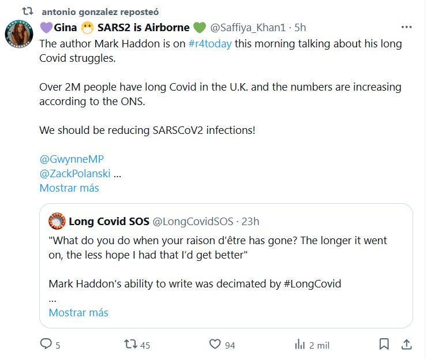
Task: Visit the @ZackPolanski mention
Action: pos(75,173)
